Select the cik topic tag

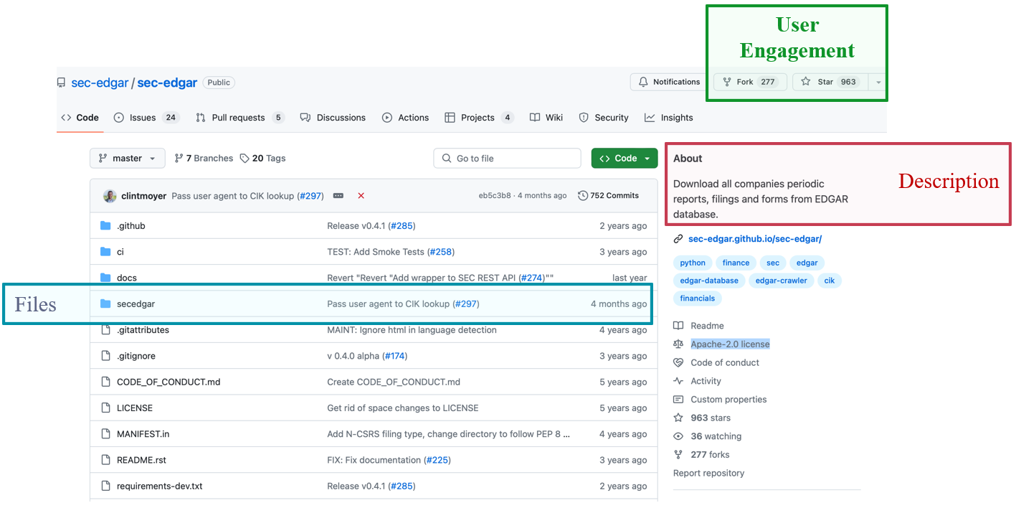(830, 281)
